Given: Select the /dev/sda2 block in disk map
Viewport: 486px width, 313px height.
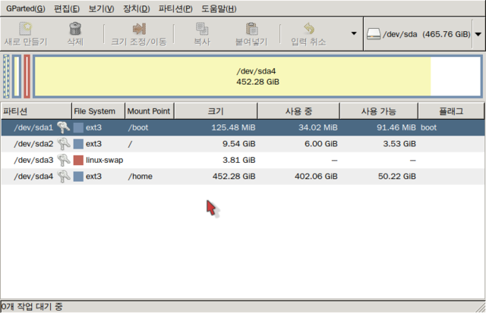Looking at the screenshot, I should 17,77.
